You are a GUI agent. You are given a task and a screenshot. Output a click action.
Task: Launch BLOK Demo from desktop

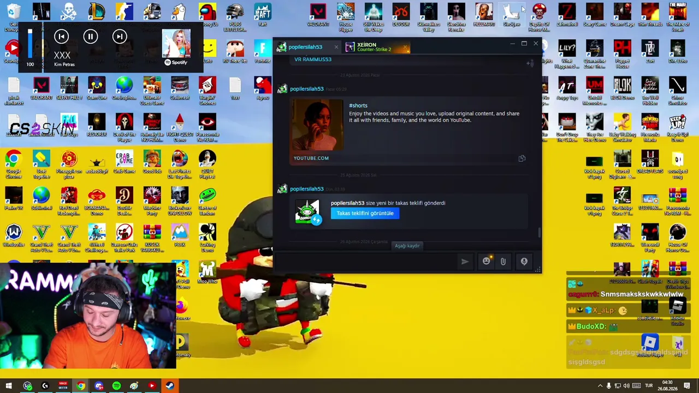tap(622, 88)
